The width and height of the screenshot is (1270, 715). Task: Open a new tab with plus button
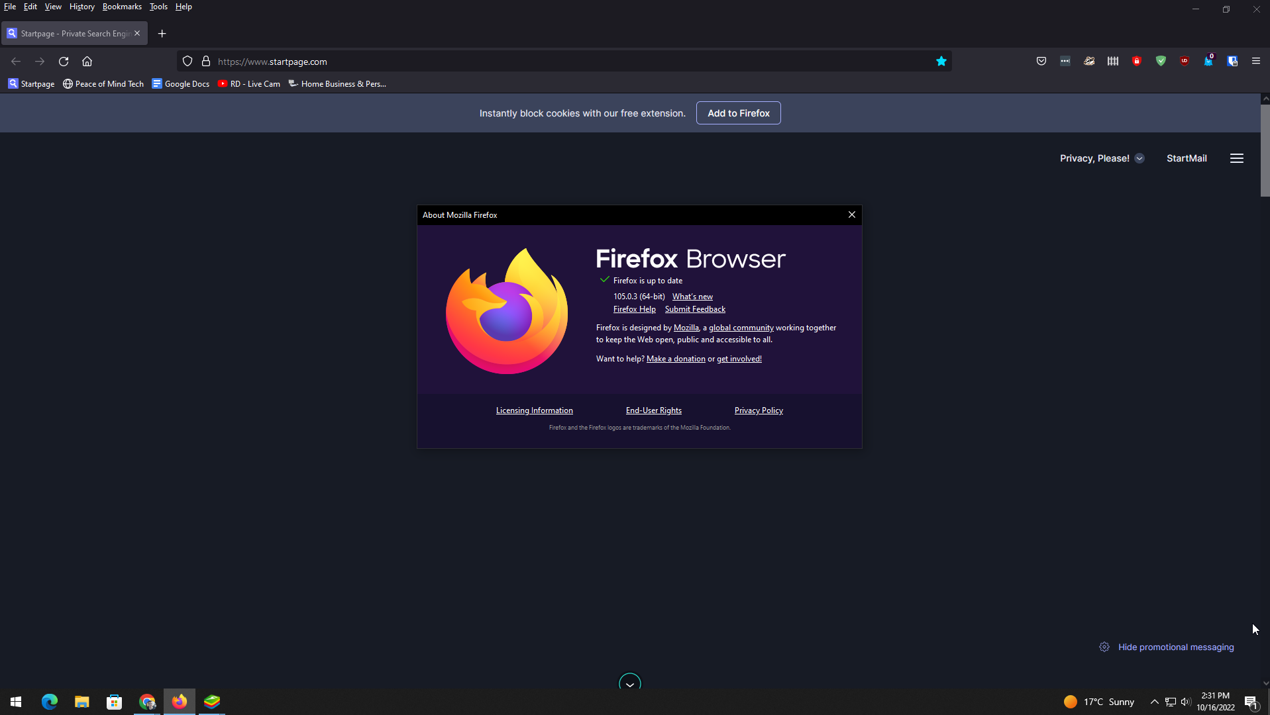(162, 34)
